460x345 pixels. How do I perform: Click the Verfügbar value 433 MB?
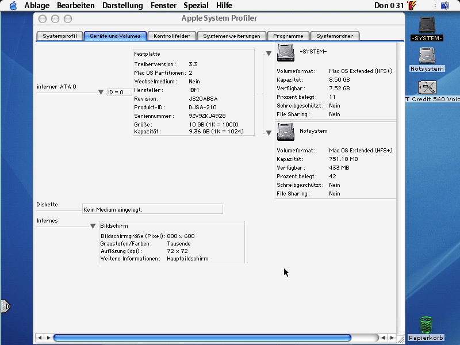tap(339, 168)
